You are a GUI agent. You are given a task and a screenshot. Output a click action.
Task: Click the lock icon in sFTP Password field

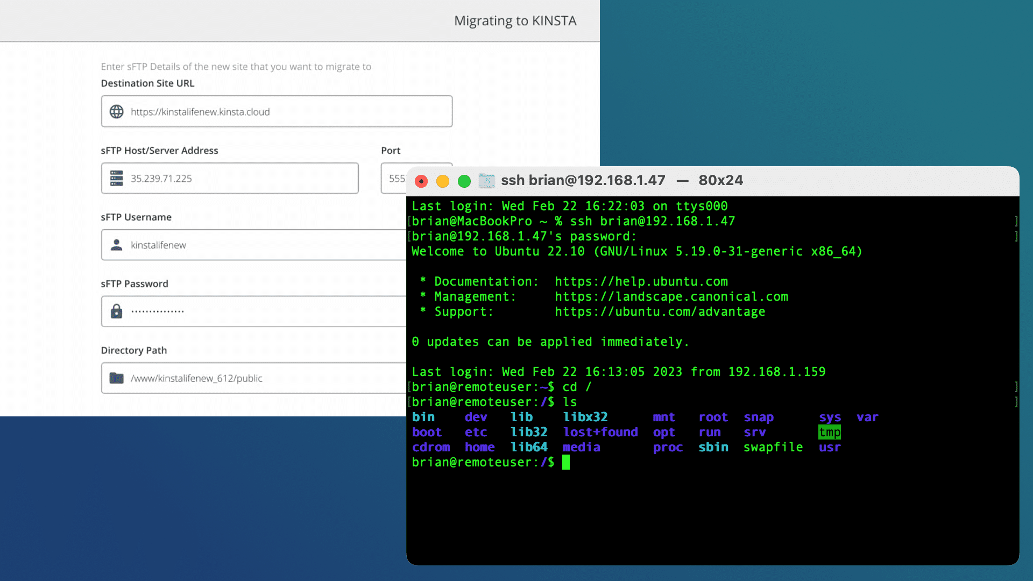pyautogui.click(x=116, y=311)
